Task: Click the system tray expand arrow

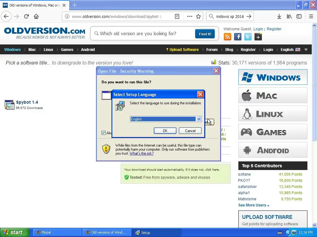Action: click(288, 233)
